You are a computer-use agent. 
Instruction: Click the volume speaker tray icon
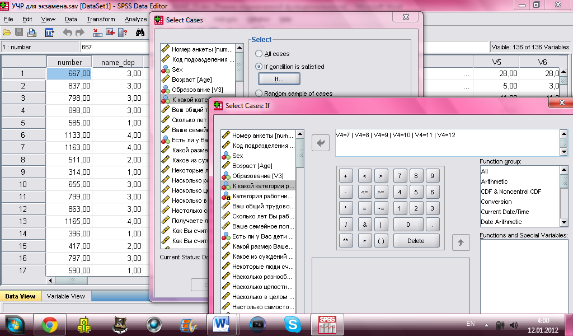click(x=514, y=325)
